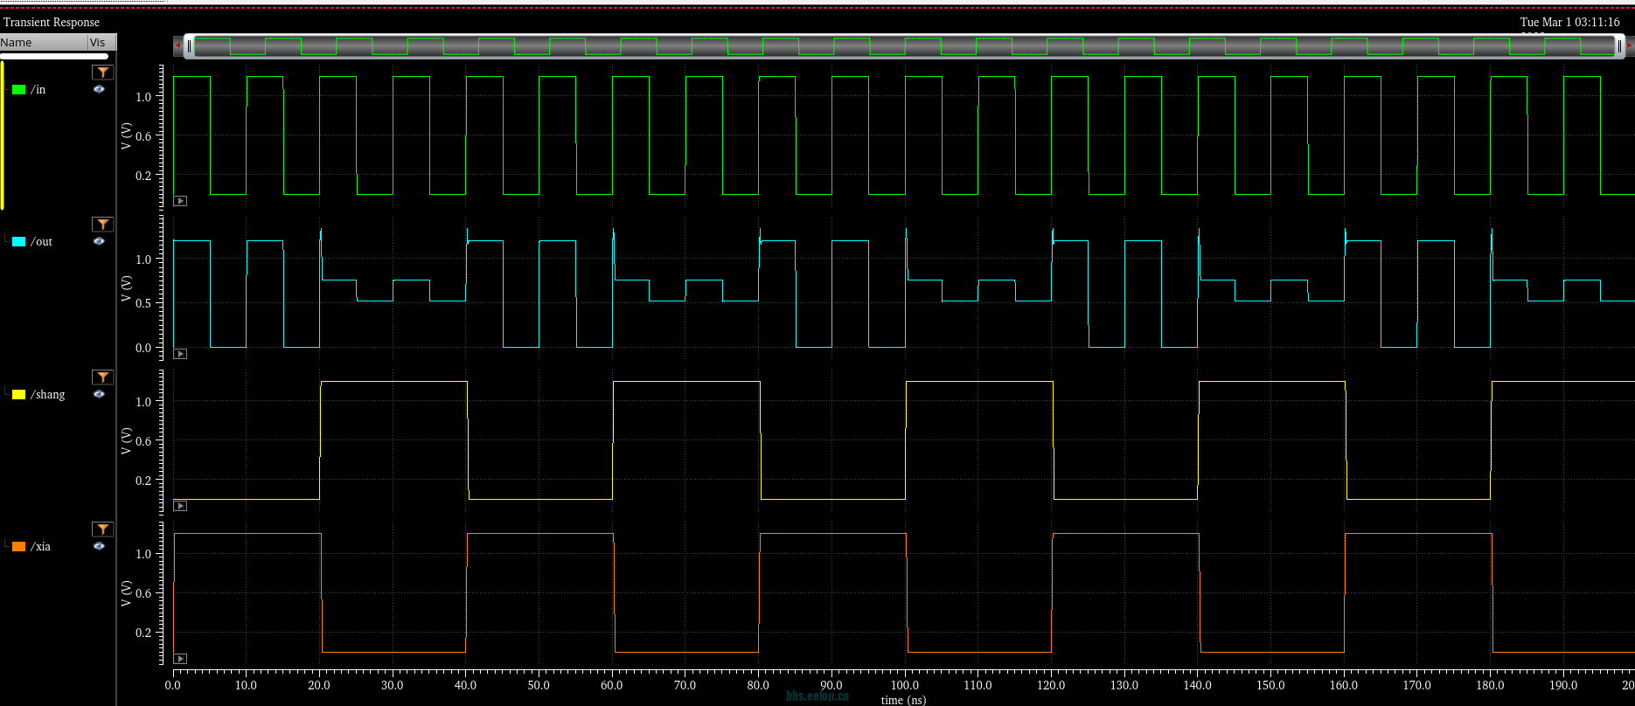Click the filter funnel icon for /shang
The image size is (1635, 706).
coord(103,377)
